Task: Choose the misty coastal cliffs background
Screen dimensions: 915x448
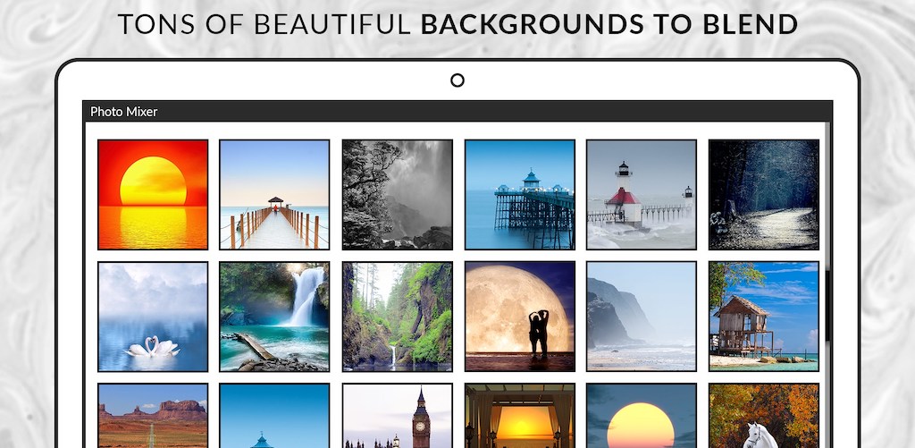Action: [x=641, y=317]
